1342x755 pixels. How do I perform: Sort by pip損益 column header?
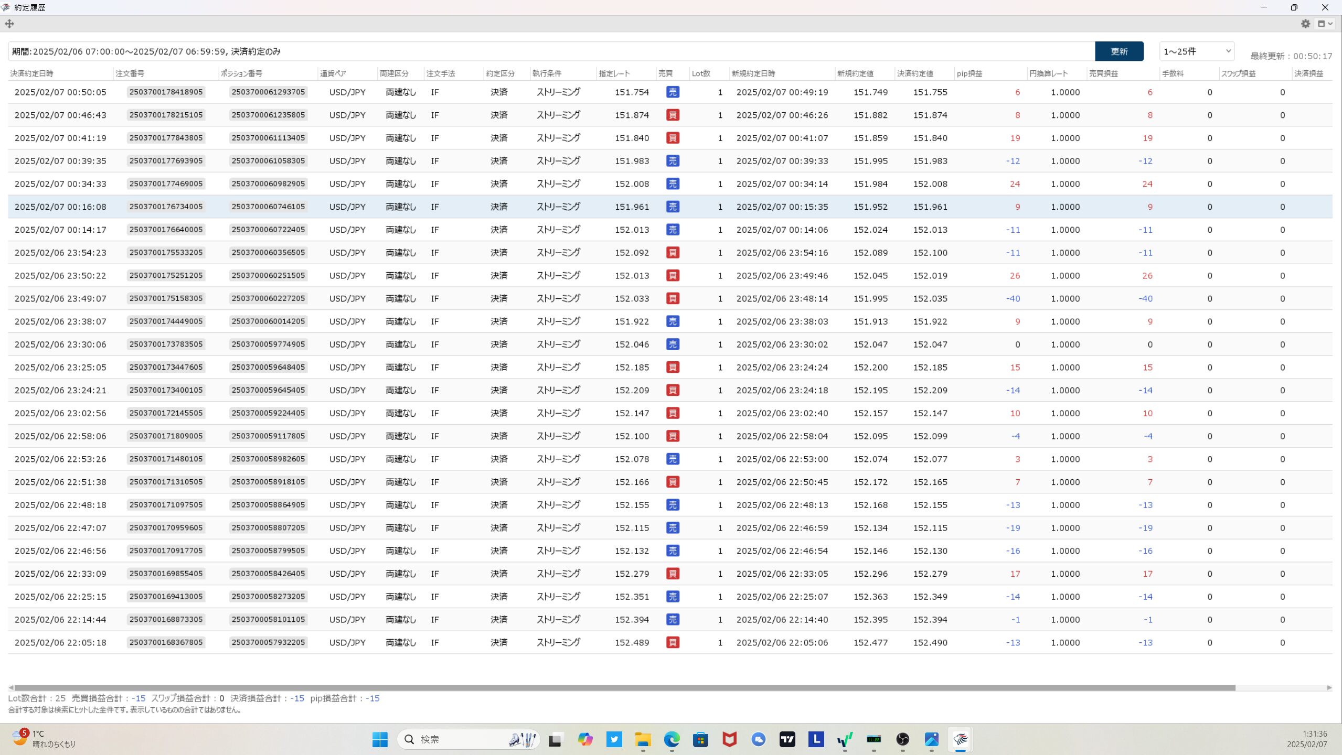coord(969,73)
